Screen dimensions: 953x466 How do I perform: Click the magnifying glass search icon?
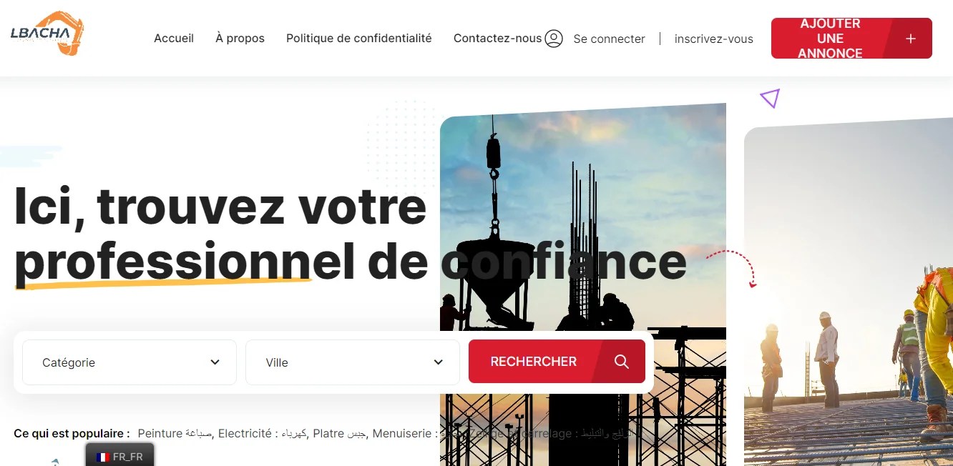pyautogui.click(x=621, y=362)
